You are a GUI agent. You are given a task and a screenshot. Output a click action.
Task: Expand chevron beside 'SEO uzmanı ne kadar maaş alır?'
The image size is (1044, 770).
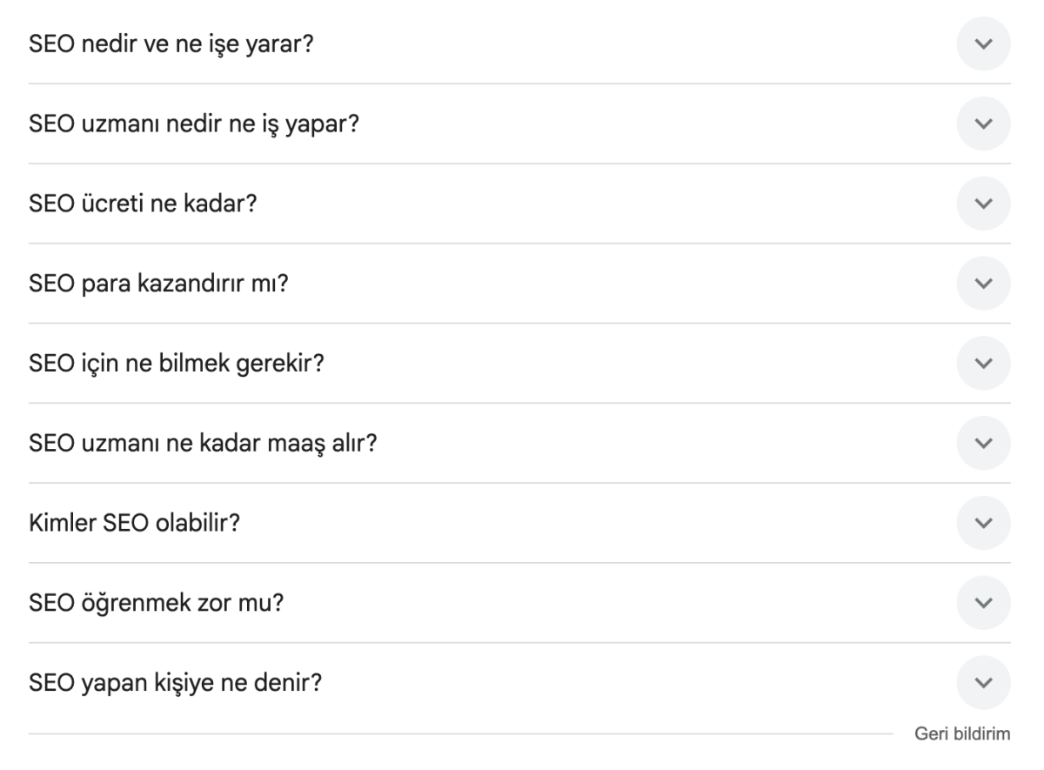click(984, 444)
